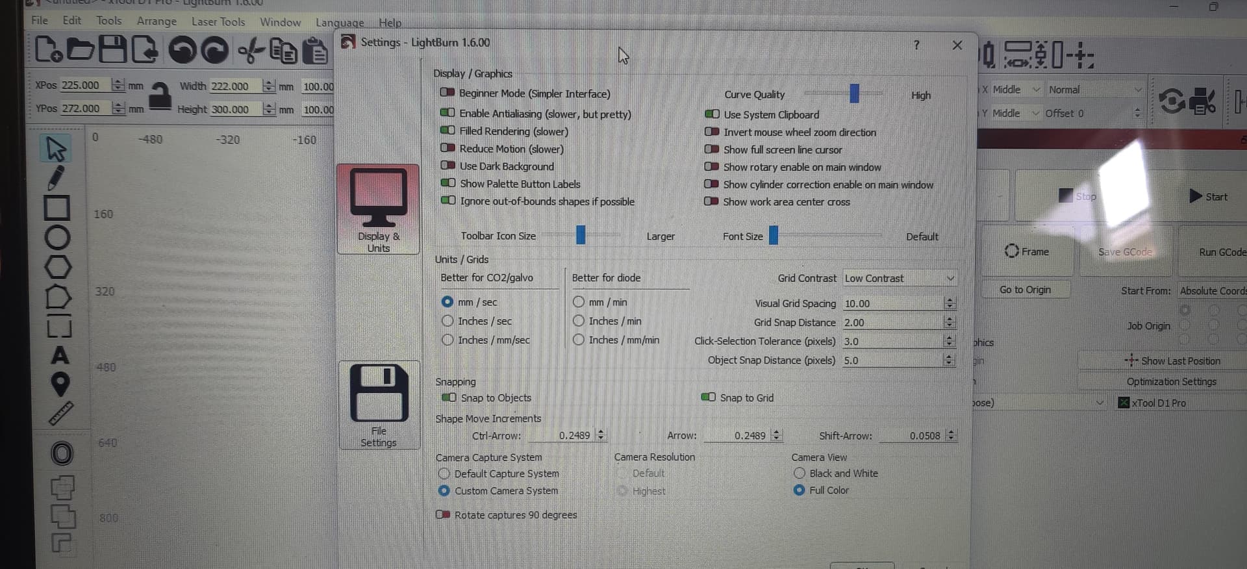Click the Visual Grid Spacing stepper

pyautogui.click(x=950, y=303)
